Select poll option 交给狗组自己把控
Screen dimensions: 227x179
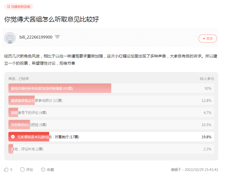111,125
